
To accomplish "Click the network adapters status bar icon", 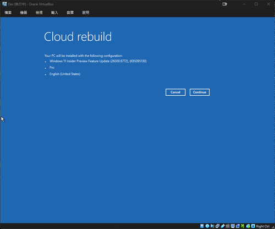I will coord(217,226).
